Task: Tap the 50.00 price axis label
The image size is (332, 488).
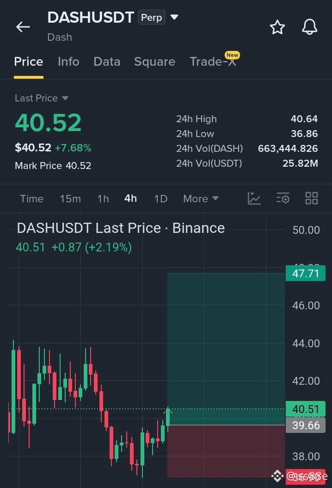Action: click(x=306, y=230)
